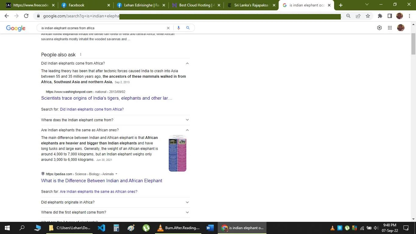
Task: Reload the current Google search page
Action: pos(26,16)
